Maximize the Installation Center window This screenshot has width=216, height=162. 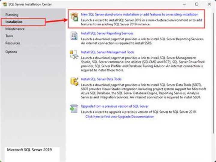[197, 4]
